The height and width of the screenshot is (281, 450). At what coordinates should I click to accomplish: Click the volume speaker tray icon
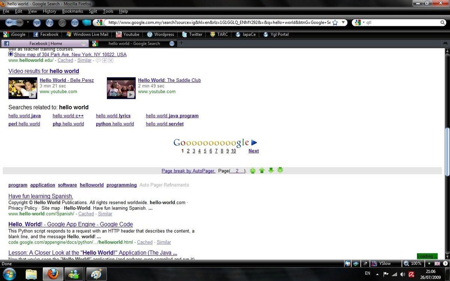point(402,274)
